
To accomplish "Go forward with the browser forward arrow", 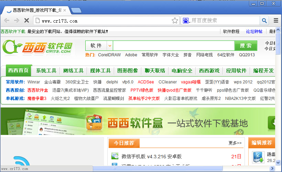I will pyautogui.click(x=17, y=21).
